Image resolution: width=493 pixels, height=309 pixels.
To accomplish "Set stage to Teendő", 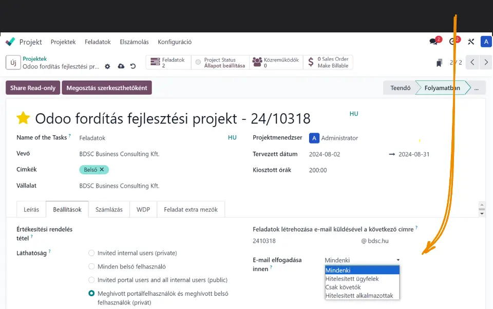I will point(400,88).
